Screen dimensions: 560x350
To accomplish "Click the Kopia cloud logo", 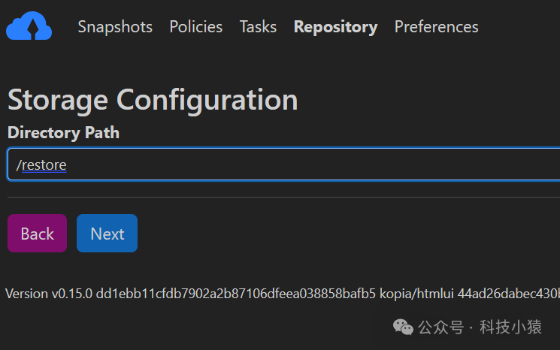I will point(29,27).
